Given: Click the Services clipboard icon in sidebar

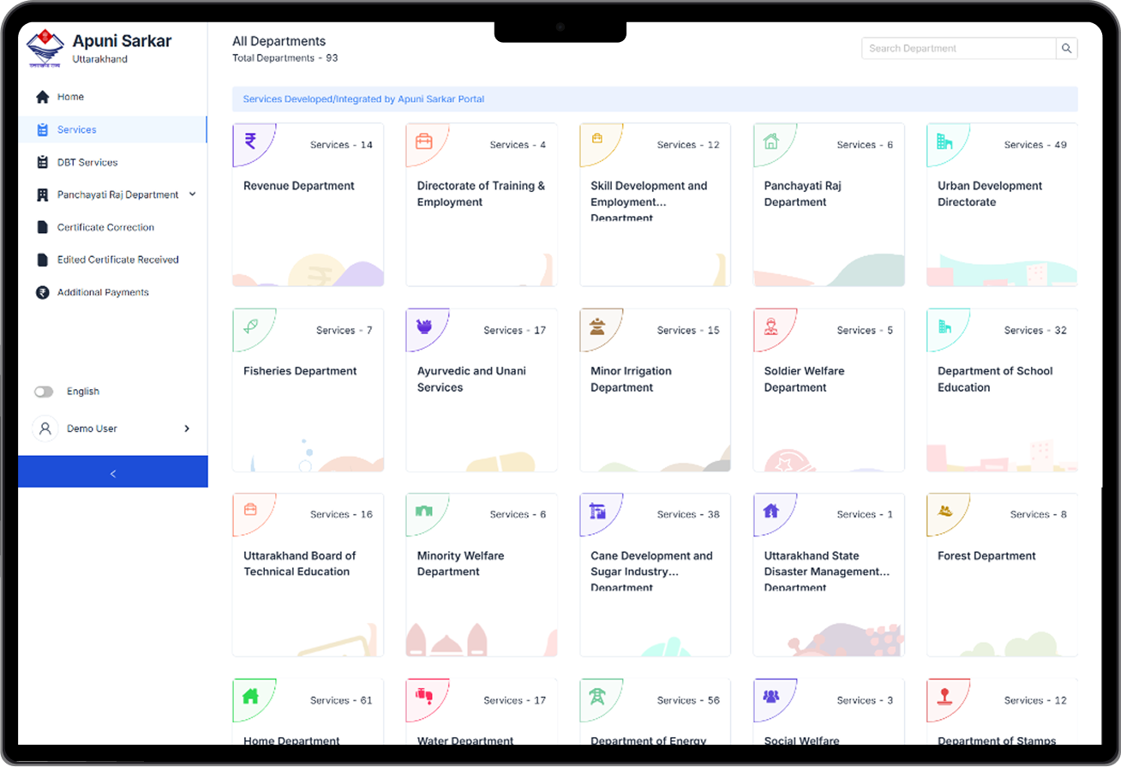Looking at the screenshot, I should [x=42, y=129].
